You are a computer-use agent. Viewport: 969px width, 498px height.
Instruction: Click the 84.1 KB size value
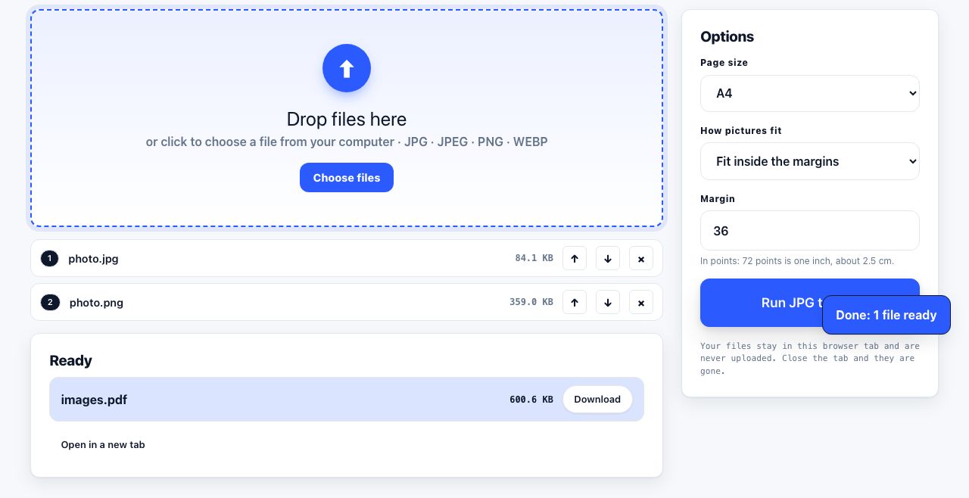(534, 258)
